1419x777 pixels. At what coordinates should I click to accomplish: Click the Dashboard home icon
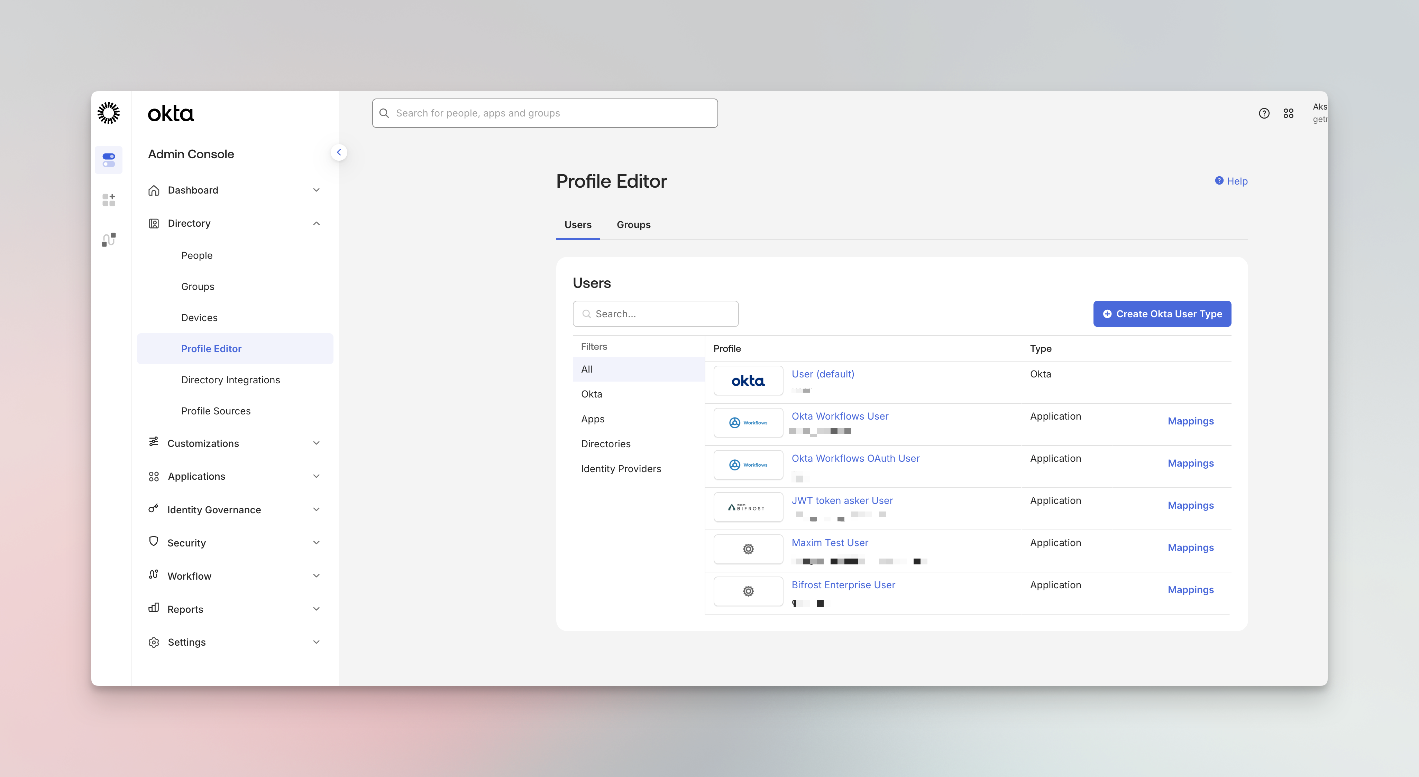[154, 190]
